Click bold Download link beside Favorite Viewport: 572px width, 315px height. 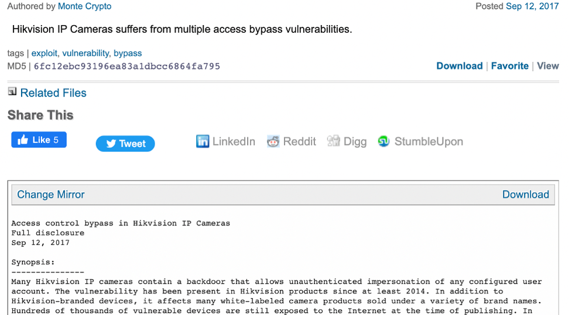459,66
